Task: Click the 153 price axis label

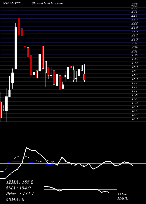Action: (x=135, y=115)
